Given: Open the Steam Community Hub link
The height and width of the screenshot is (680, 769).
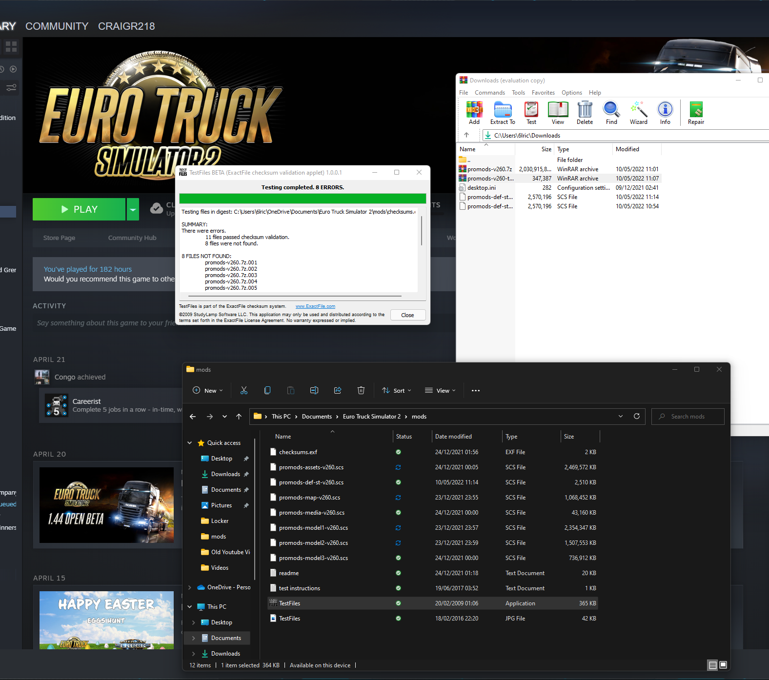Looking at the screenshot, I should 132,238.
